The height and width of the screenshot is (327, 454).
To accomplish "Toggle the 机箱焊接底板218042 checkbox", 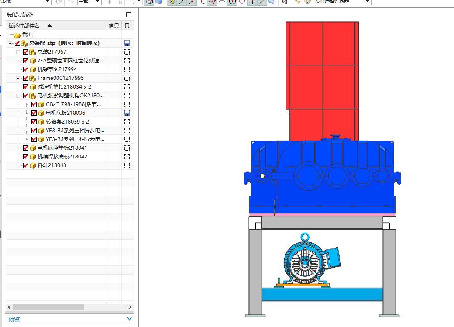I will [x=26, y=156].
